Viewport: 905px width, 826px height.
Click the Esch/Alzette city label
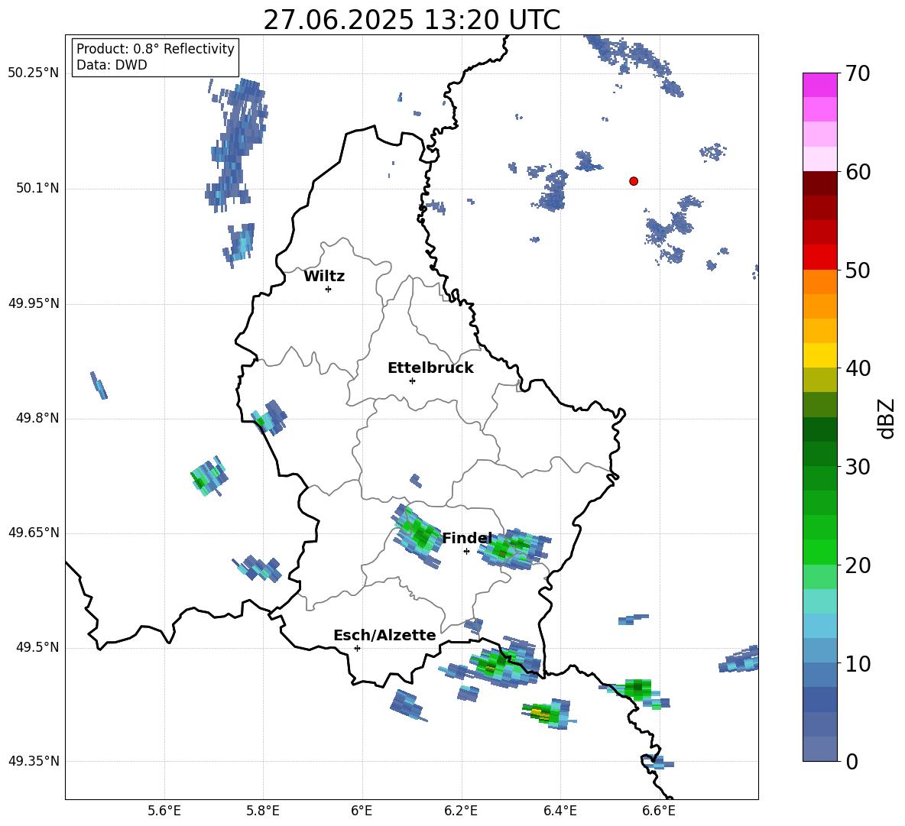[384, 635]
